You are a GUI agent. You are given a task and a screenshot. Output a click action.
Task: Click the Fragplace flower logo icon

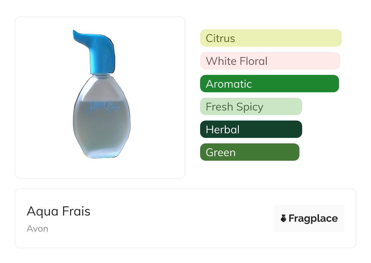click(284, 218)
